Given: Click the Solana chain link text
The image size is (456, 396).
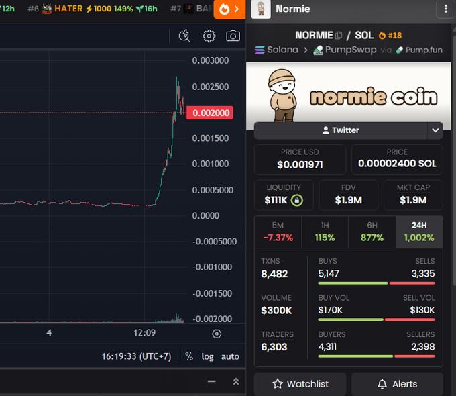Looking at the screenshot, I should [283, 50].
